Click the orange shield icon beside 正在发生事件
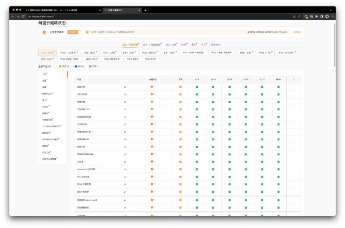Viewport: 345px width, 228px height. [44, 32]
